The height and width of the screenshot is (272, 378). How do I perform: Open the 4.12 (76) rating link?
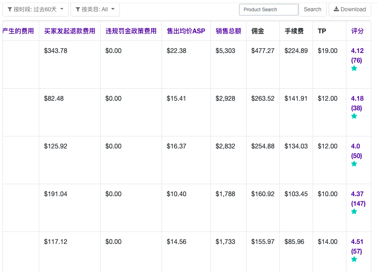click(x=357, y=55)
